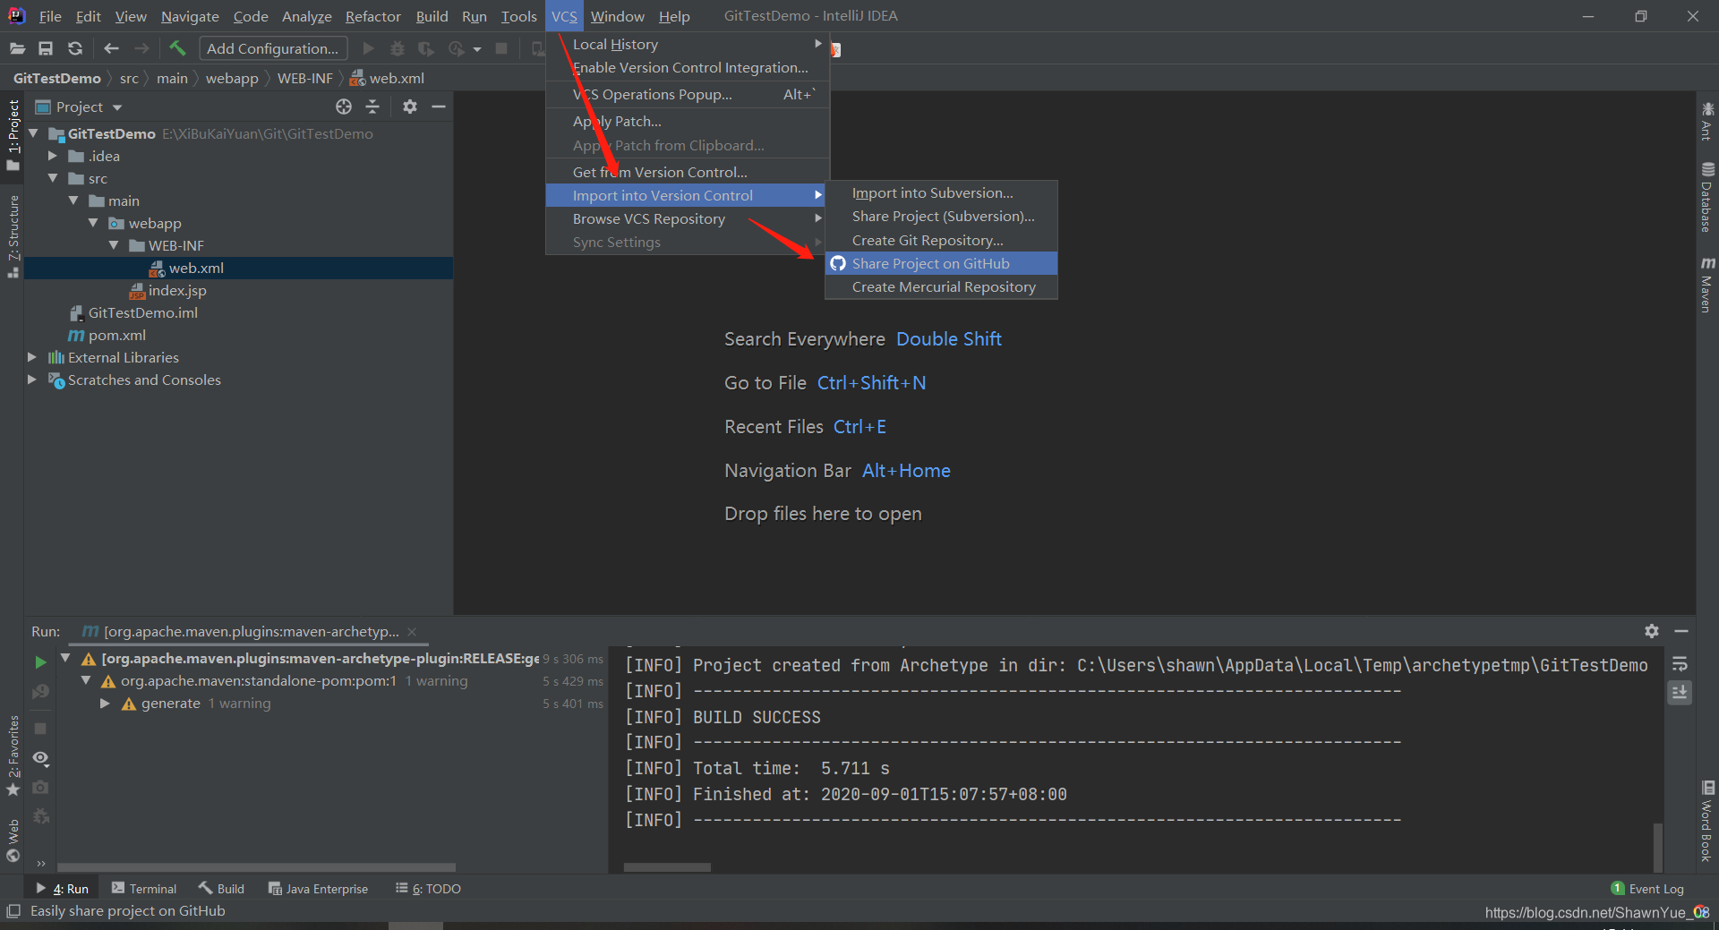Click the Run console horizontal scrollbar
1719x930 pixels.
point(667,867)
